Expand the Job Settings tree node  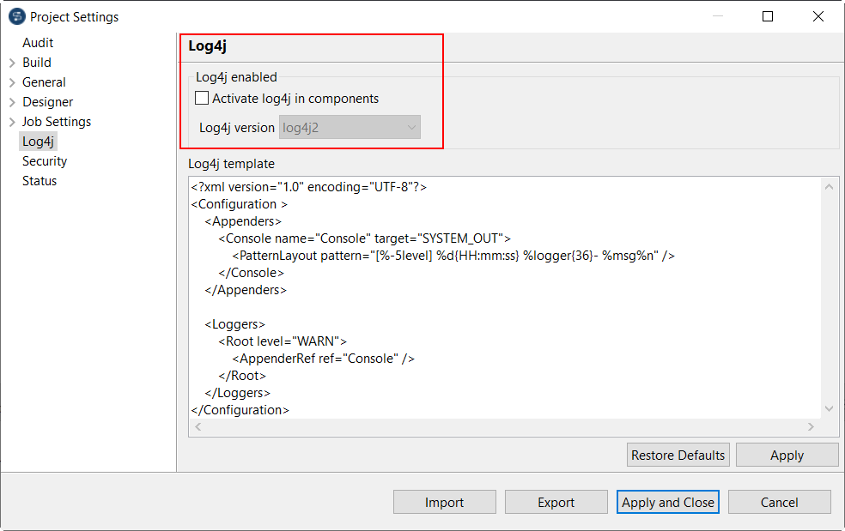(12, 122)
